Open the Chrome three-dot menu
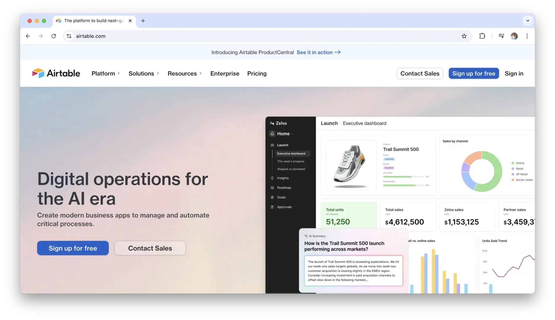Image resolution: width=555 pixels, height=320 pixels. (x=527, y=36)
